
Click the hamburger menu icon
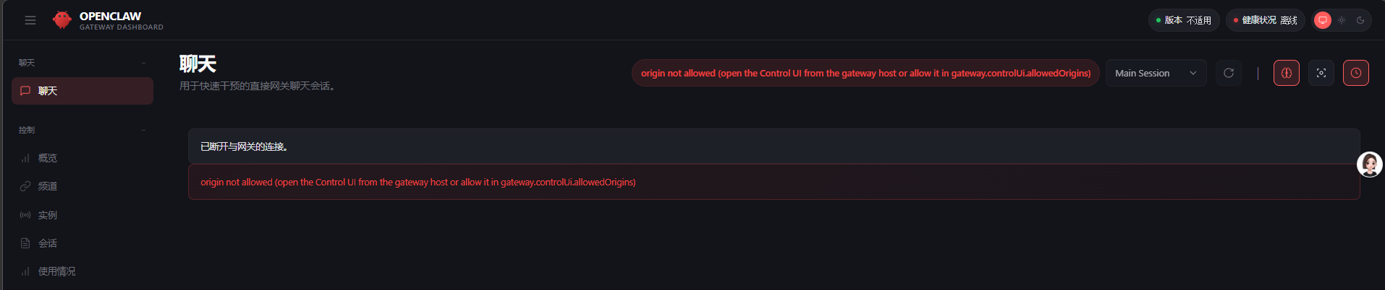click(30, 20)
